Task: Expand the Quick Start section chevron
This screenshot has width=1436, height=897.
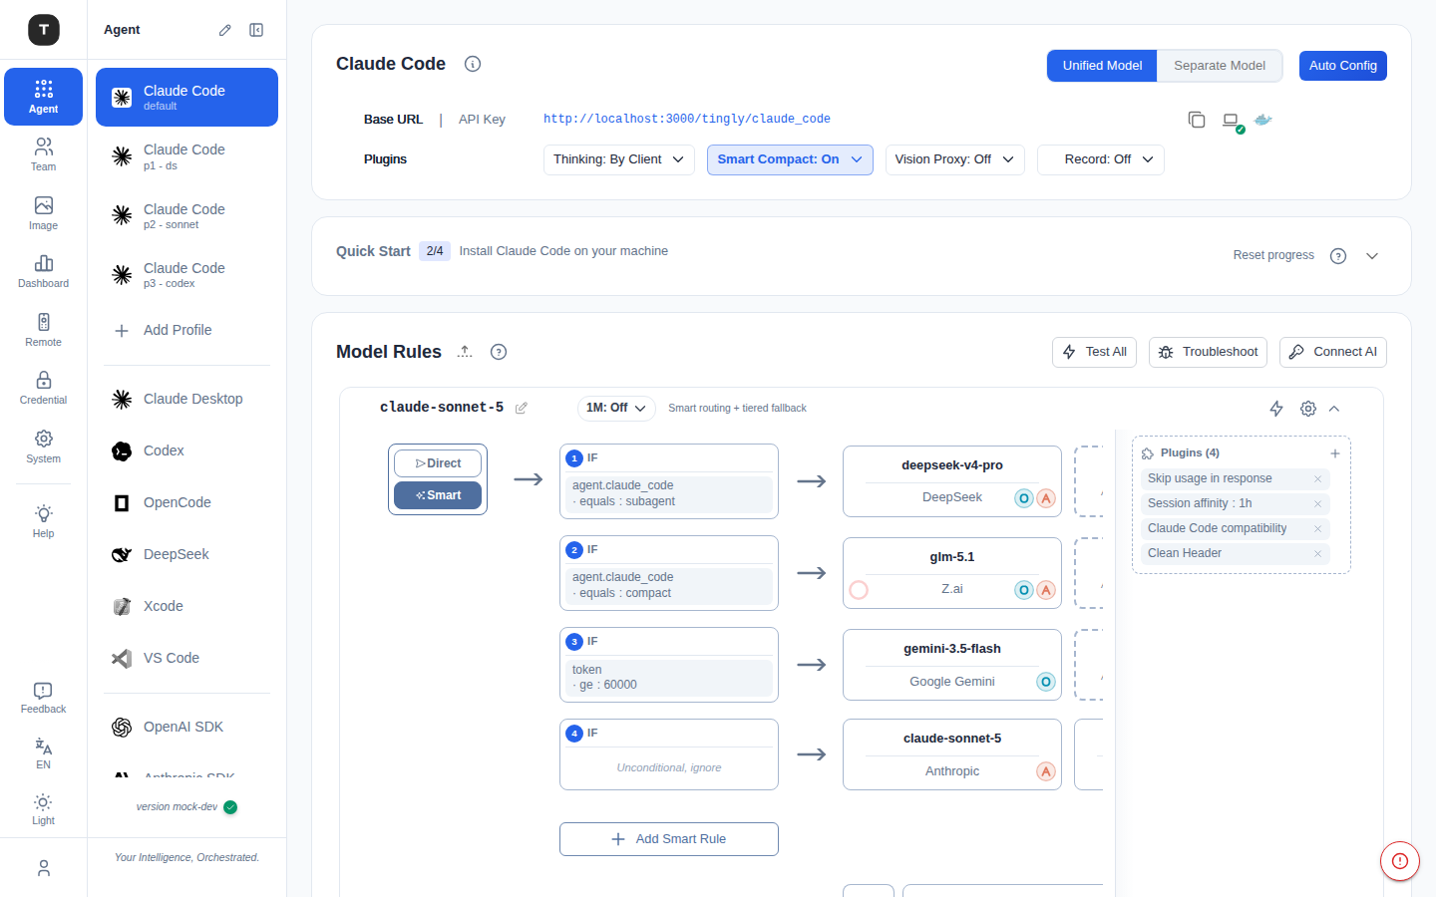Action: pos(1372,256)
